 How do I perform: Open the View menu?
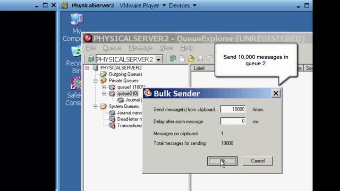(x=166, y=48)
